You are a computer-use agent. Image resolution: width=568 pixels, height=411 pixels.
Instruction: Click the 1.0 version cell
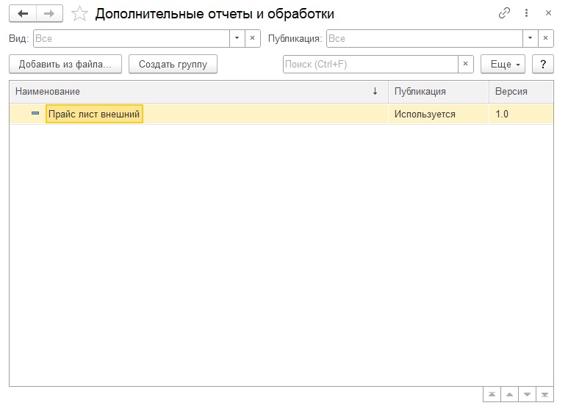click(521, 114)
